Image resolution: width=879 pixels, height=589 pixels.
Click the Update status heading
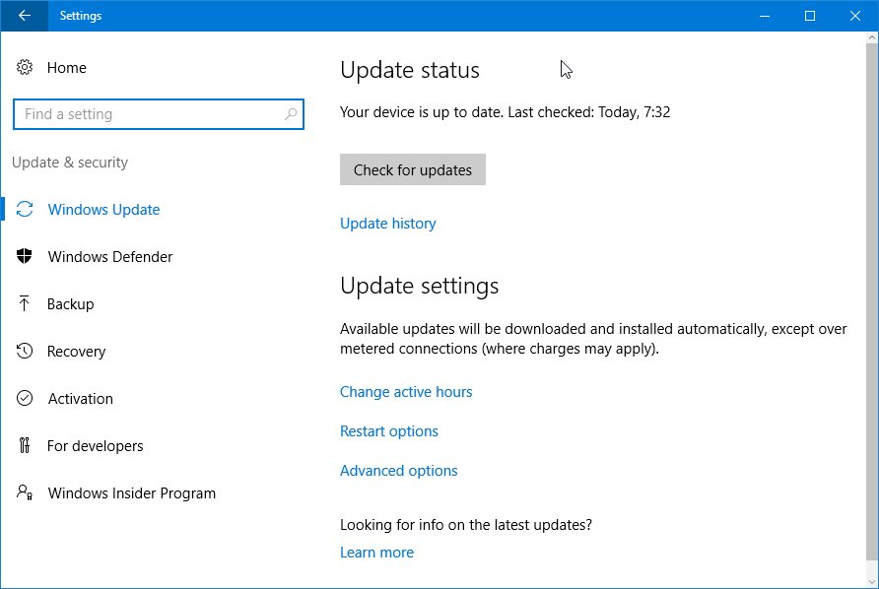[410, 70]
